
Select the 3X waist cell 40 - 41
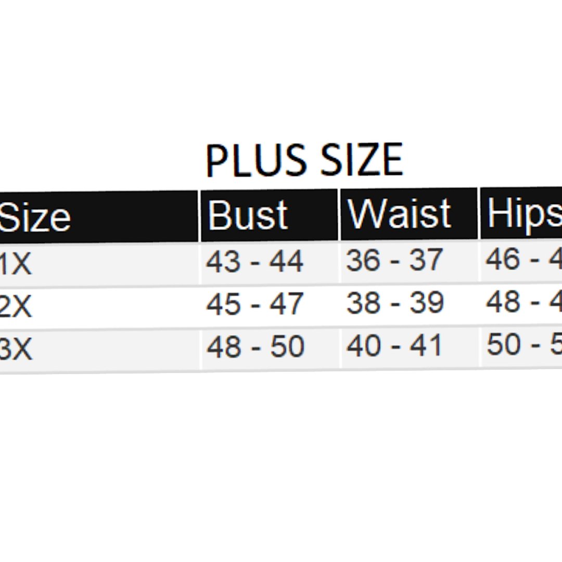(x=394, y=346)
